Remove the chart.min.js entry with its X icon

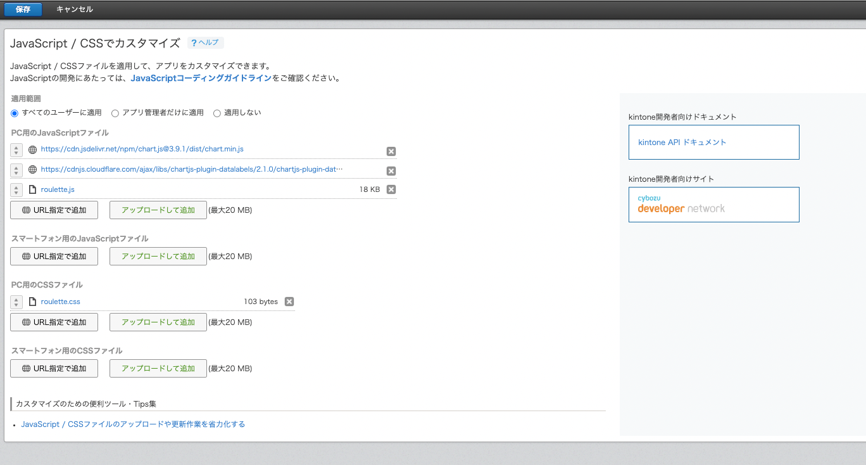pos(391,151)
